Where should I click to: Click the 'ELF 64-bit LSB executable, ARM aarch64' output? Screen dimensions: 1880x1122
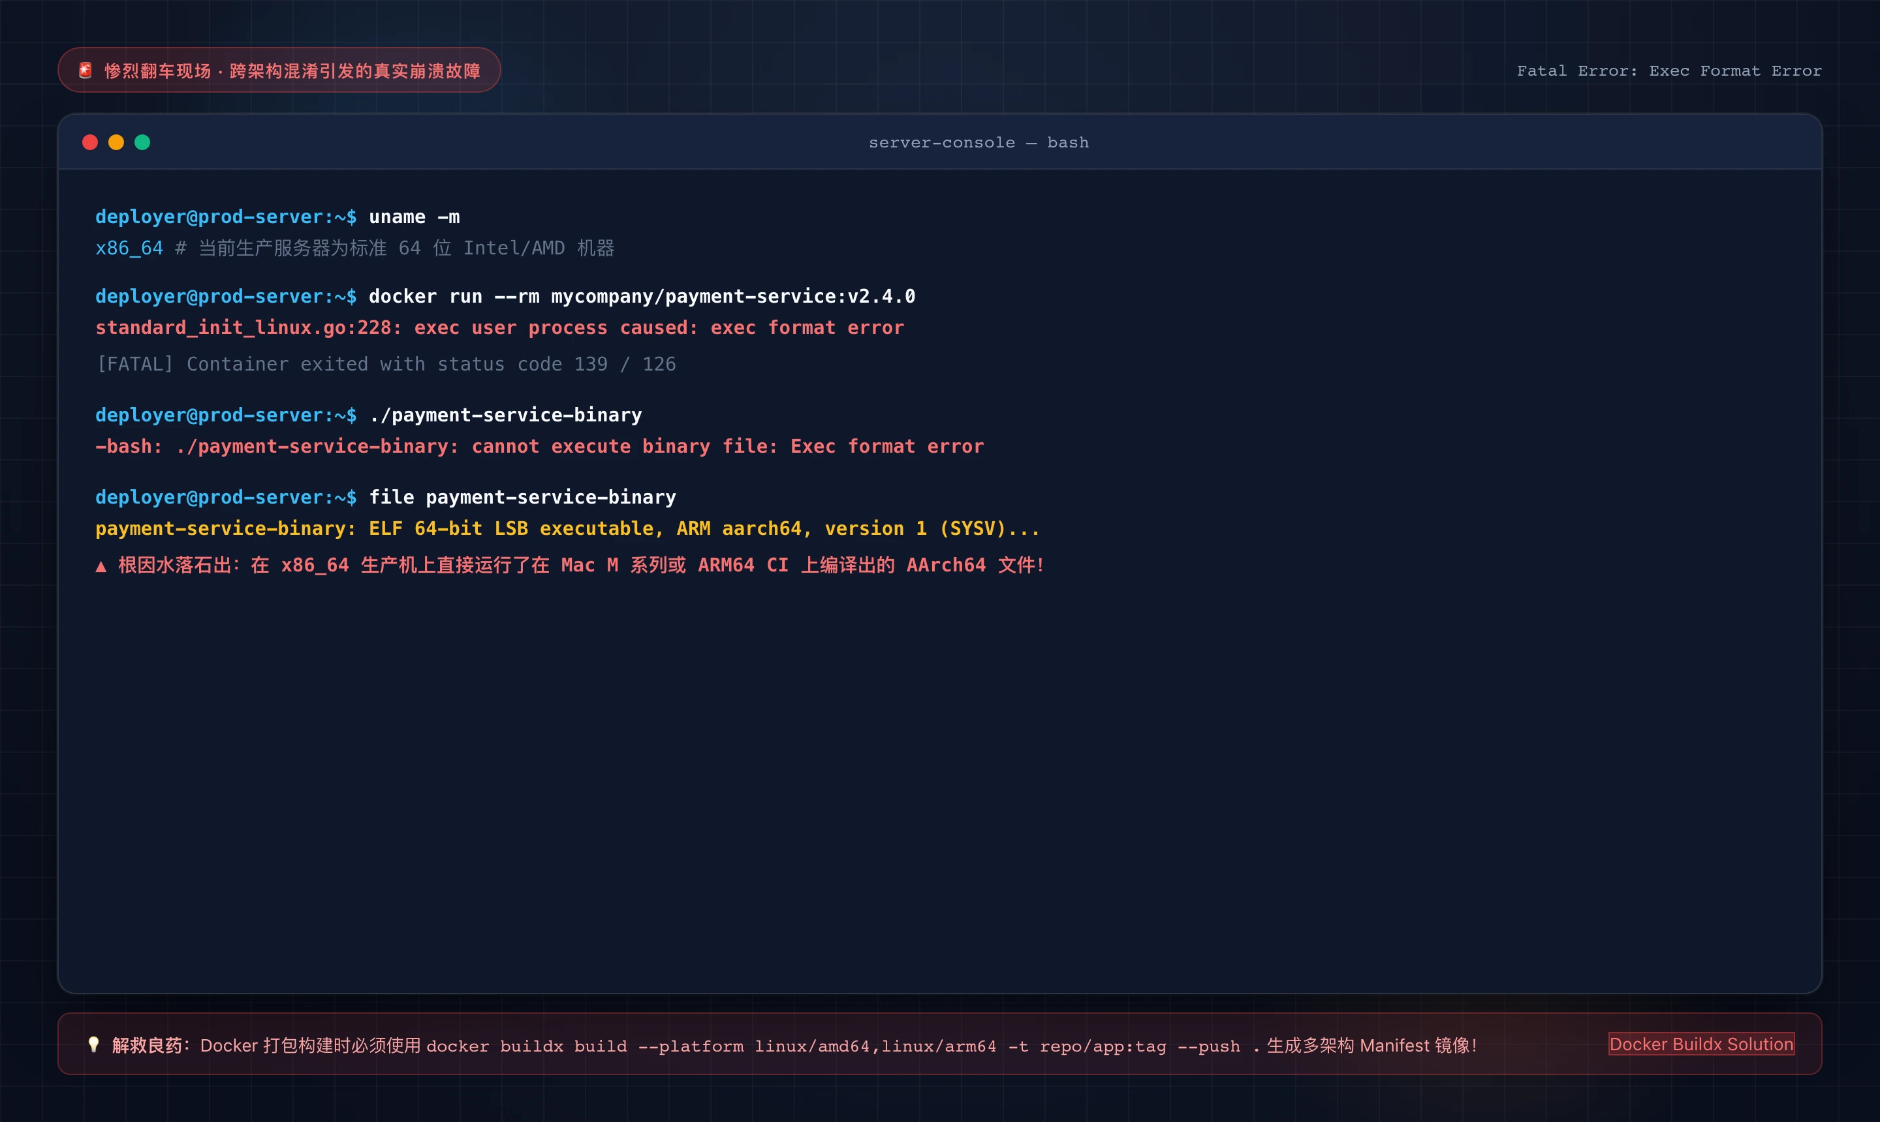[x=568, y=528]
